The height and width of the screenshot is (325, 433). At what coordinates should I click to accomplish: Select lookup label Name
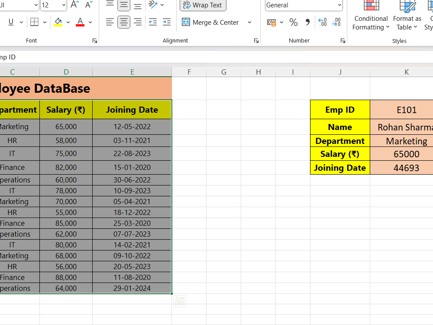tap(340, 127)
